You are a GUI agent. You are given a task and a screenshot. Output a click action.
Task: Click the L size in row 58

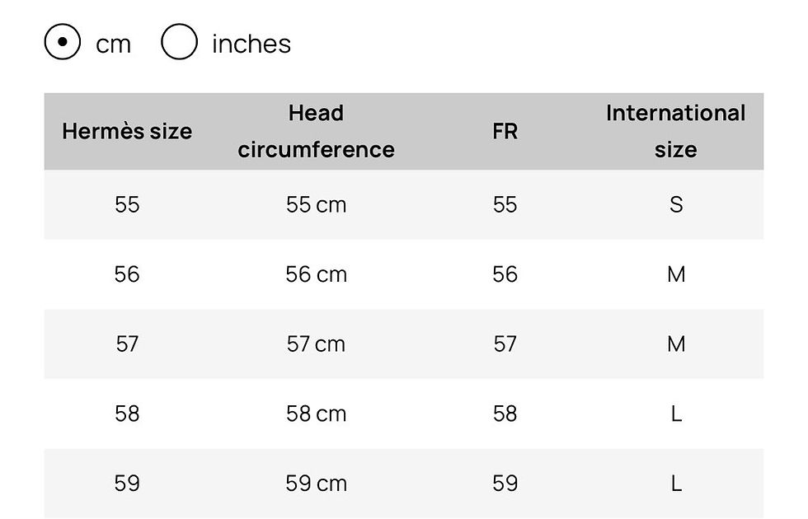tap(676, 414)
